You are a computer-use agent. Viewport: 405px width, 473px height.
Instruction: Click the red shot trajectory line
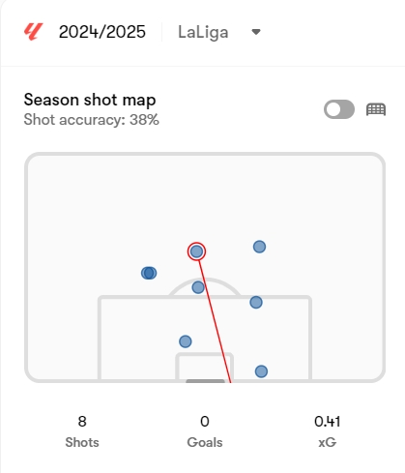tap(215, 321)
